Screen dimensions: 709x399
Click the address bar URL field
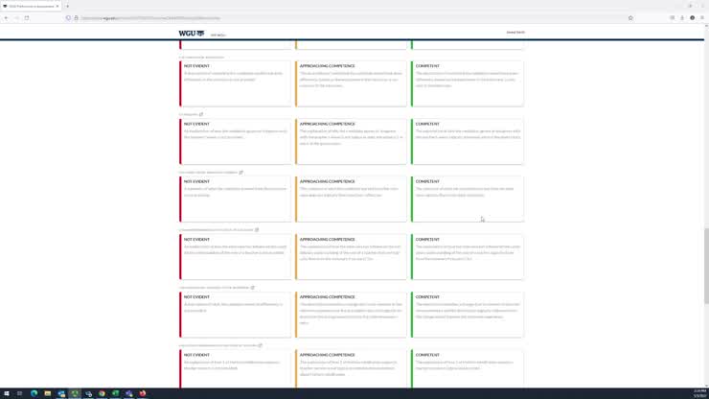287,17
